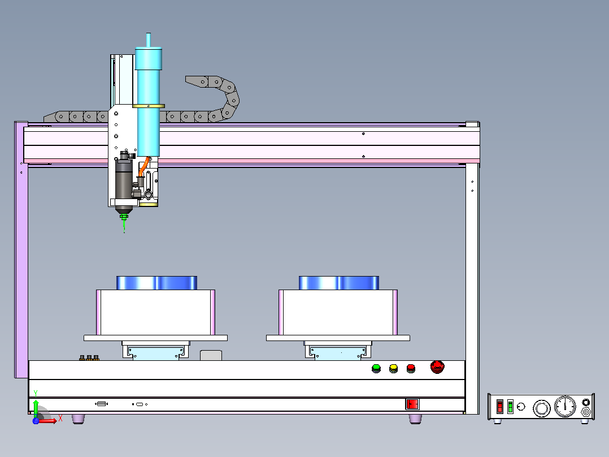Image resolution: width=609 pixels, height=457 pixels.
Task: Select the D-sub connector port on the lower front panel
Action: coord(101,404)
